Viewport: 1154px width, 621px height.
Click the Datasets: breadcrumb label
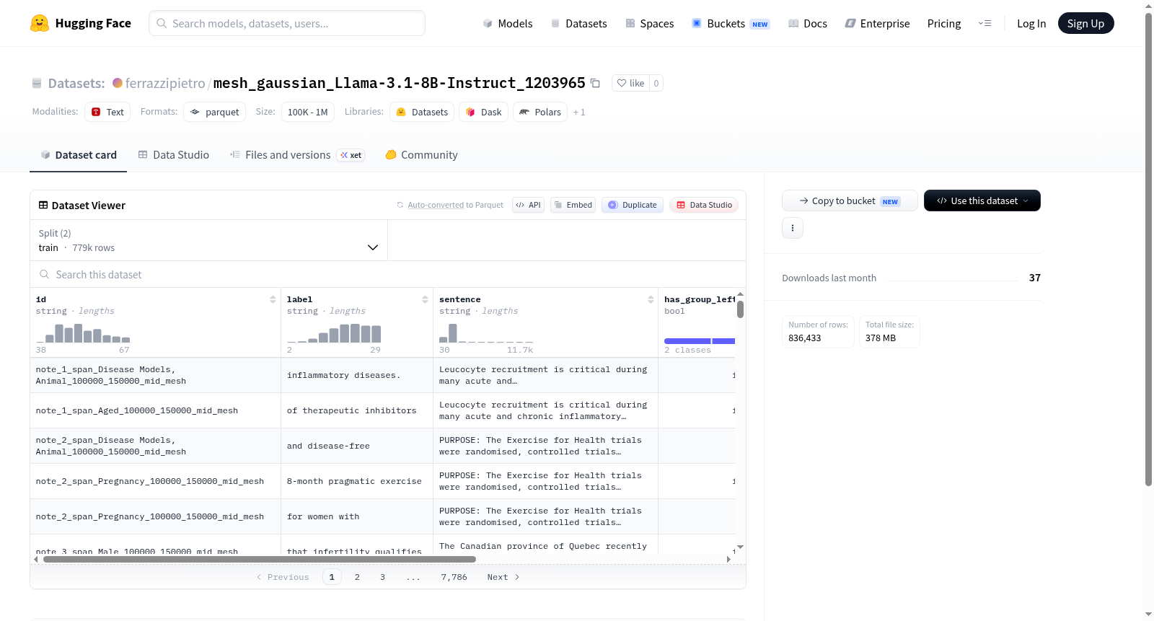(76, 83)
